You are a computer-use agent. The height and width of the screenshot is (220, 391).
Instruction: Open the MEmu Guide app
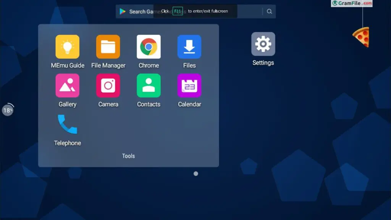[68, 47]
